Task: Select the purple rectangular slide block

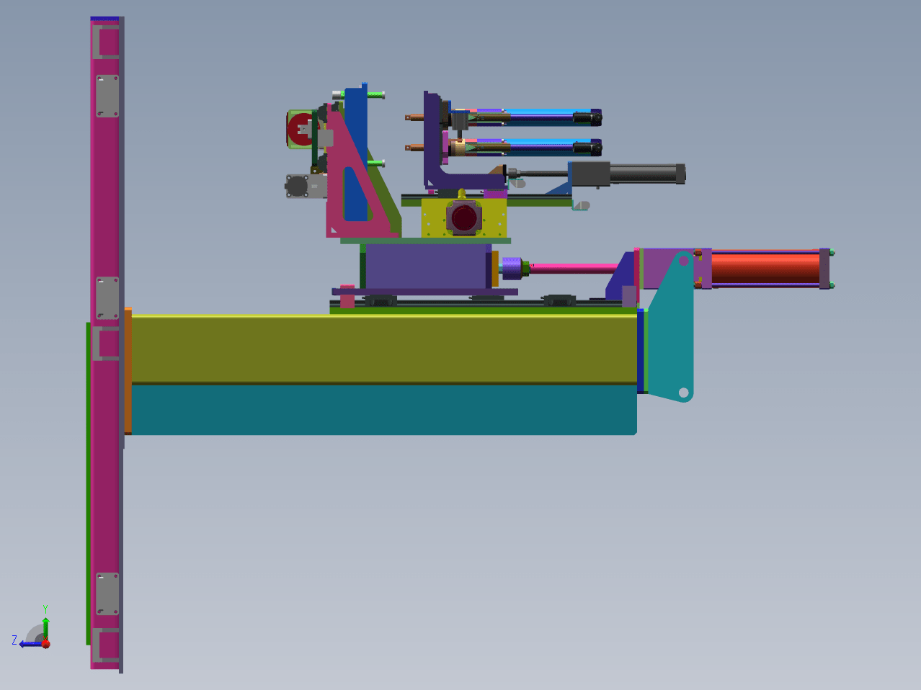Action: pyautogui.click(x=429, y=266)
